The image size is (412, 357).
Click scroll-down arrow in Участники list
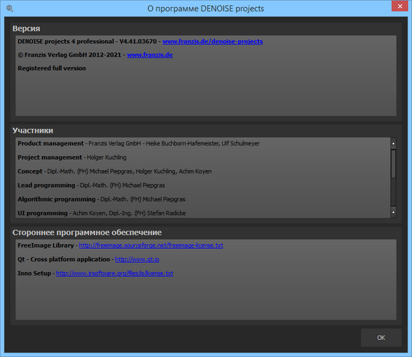[393, 212]
